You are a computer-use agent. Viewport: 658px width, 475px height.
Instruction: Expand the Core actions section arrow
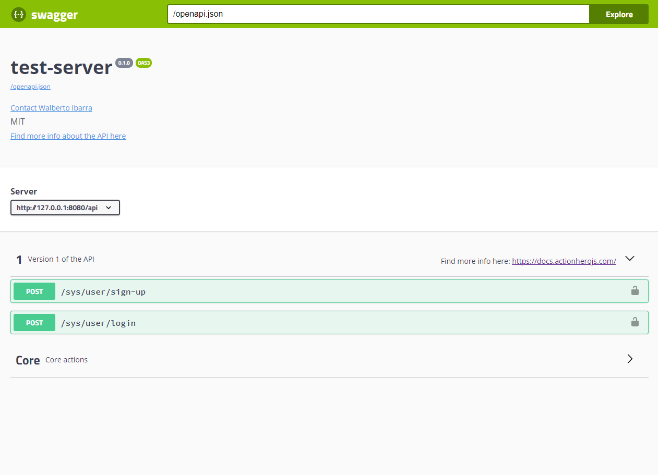pyautogui.click(x=630, y=359)
